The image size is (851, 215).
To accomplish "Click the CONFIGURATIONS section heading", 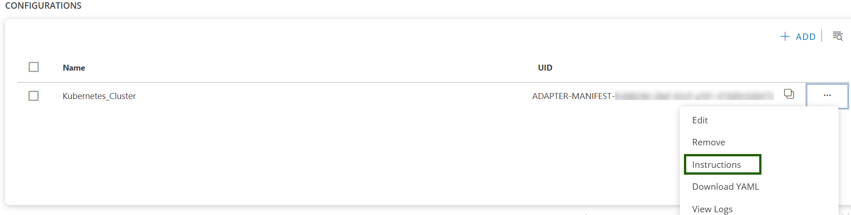I will (x=43, y=6).
